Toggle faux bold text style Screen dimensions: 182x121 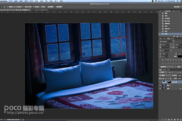[x=162, y=60]
